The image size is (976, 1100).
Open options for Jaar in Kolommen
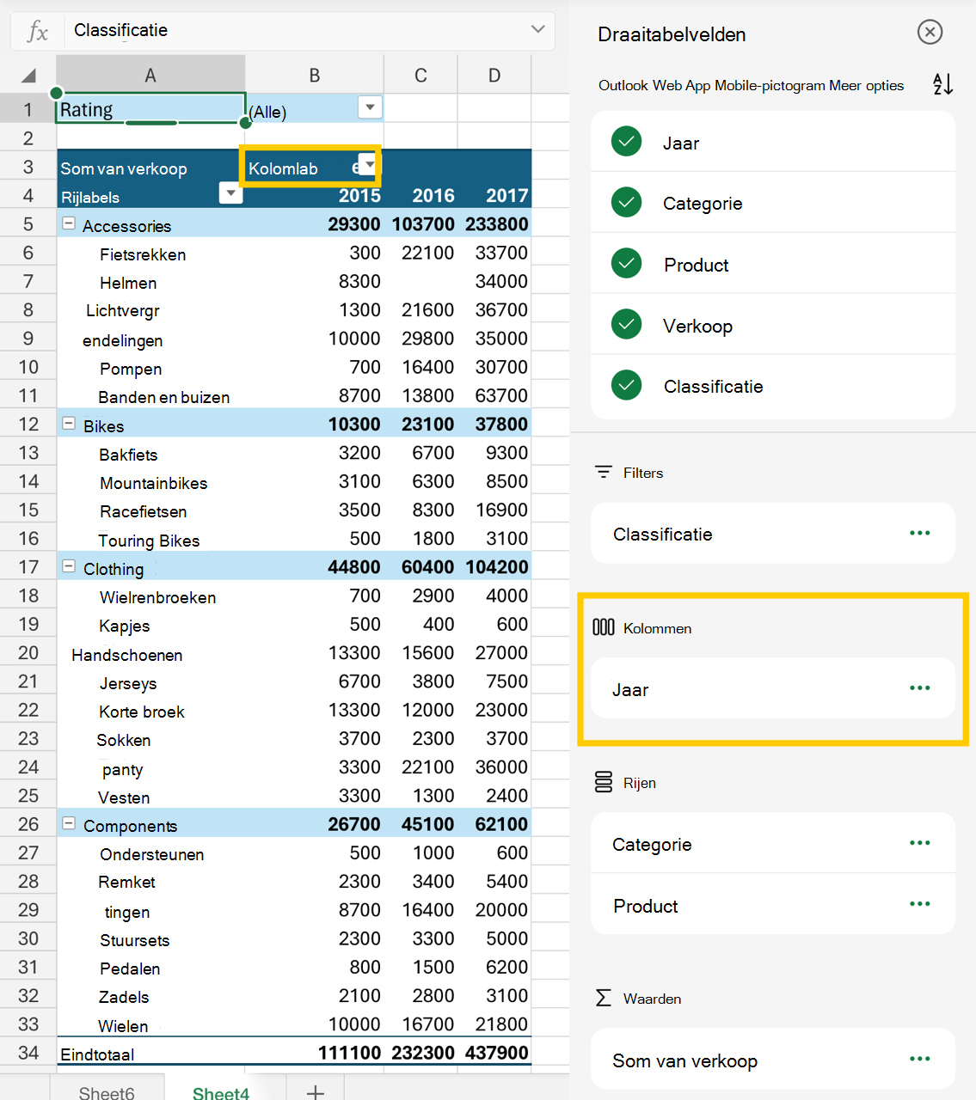[919, 687]
